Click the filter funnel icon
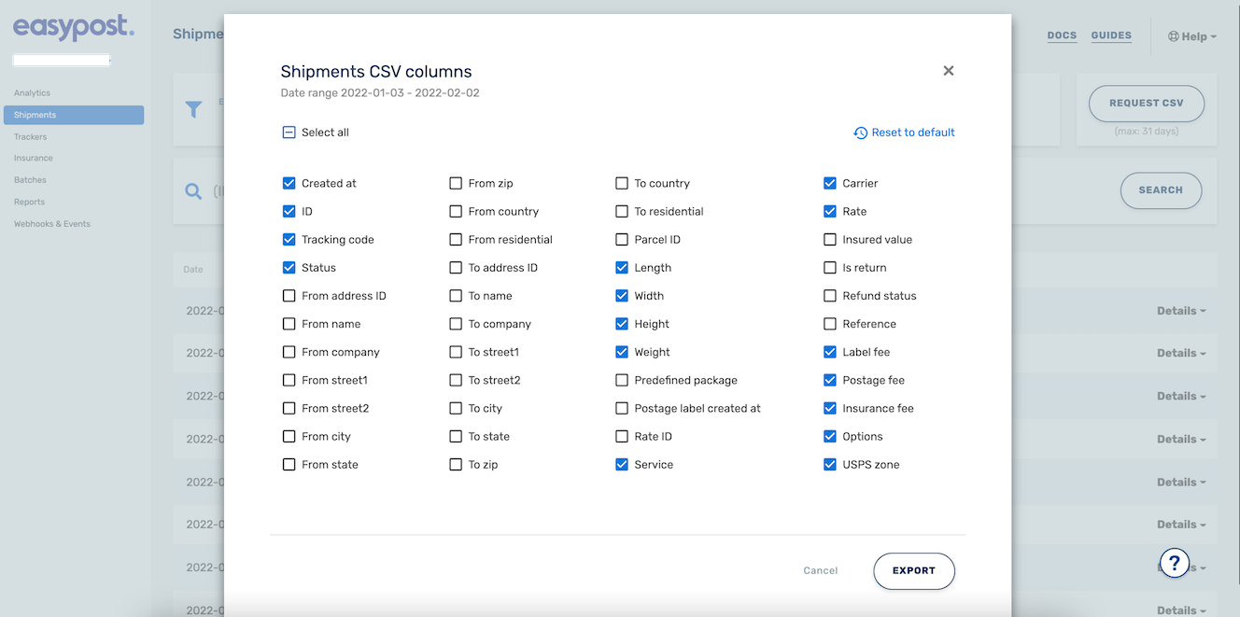Screen dimensions: 1240x617 pyautogui.click(x=193, y=110)
